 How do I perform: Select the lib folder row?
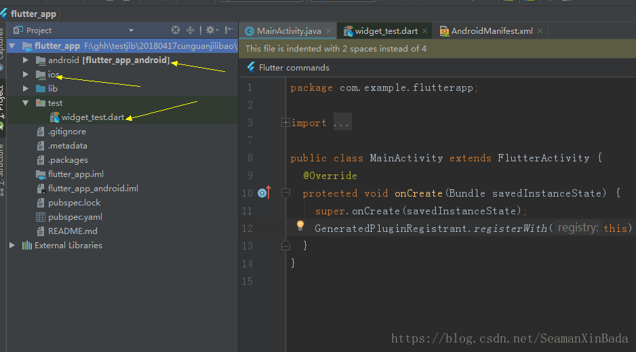pos(123,88)
